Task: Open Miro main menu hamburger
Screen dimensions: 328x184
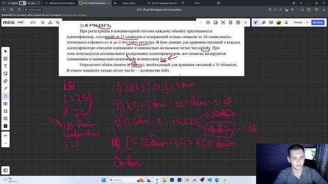Action: click(43, 22)
